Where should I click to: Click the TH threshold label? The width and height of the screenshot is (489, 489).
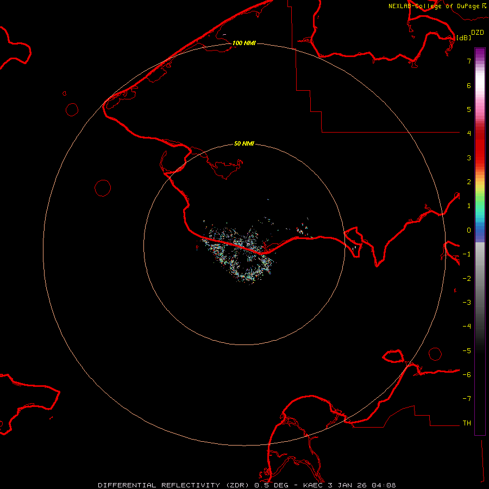pos(466,423)
